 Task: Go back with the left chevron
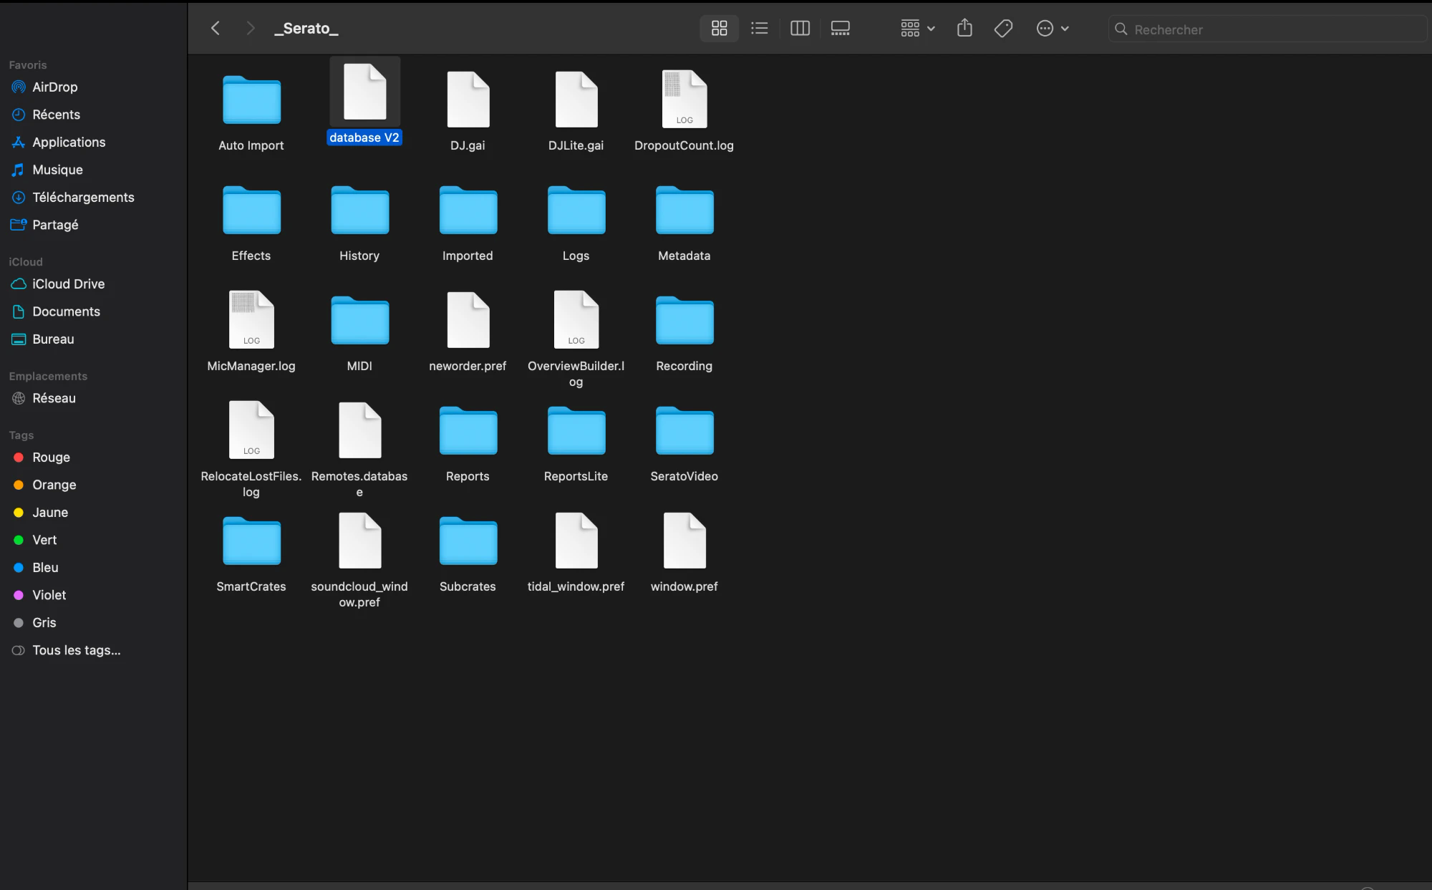pyautogui.click(x=216, y=28)
